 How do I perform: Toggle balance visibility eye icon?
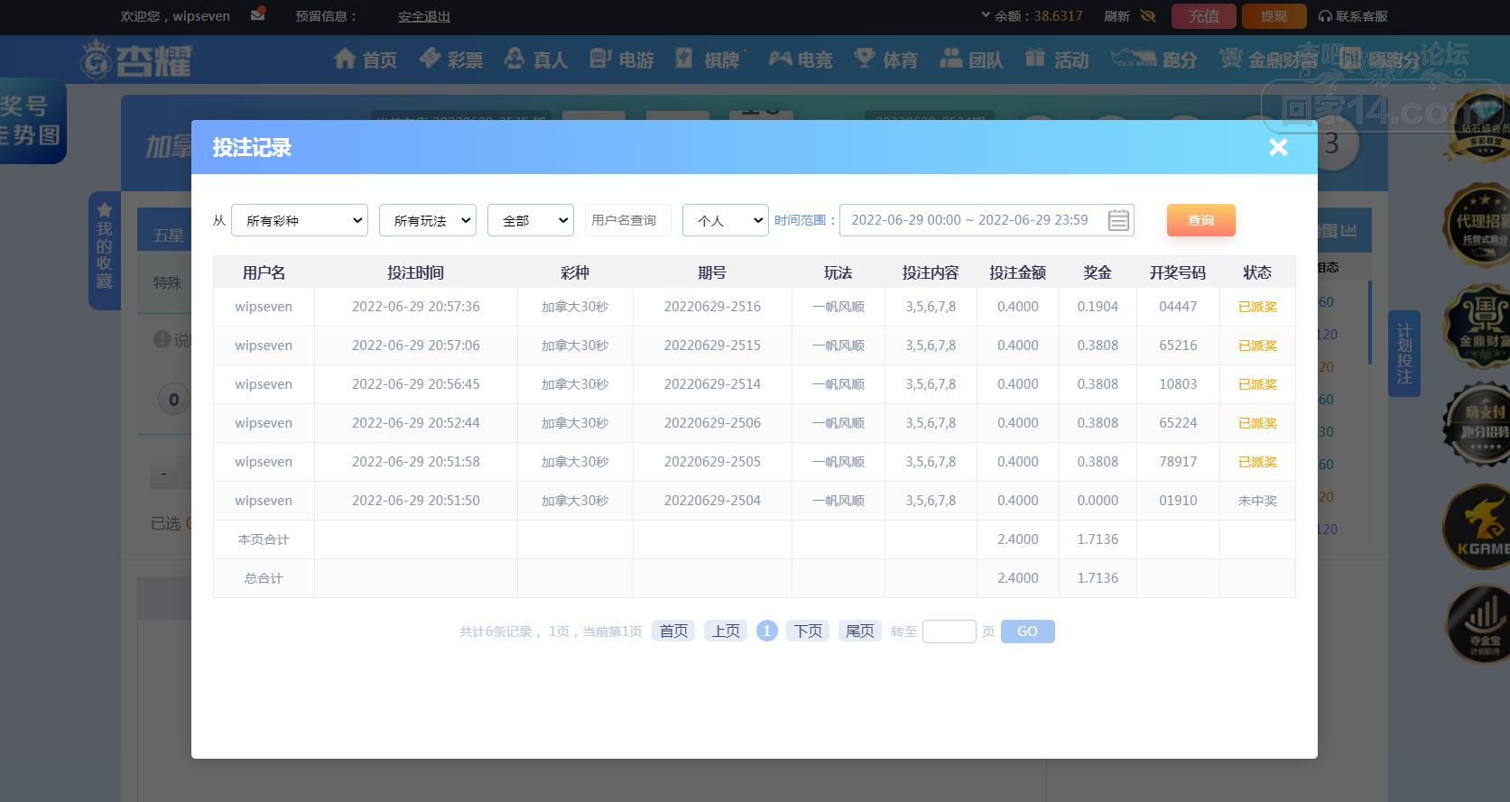tap(1147, 16)
